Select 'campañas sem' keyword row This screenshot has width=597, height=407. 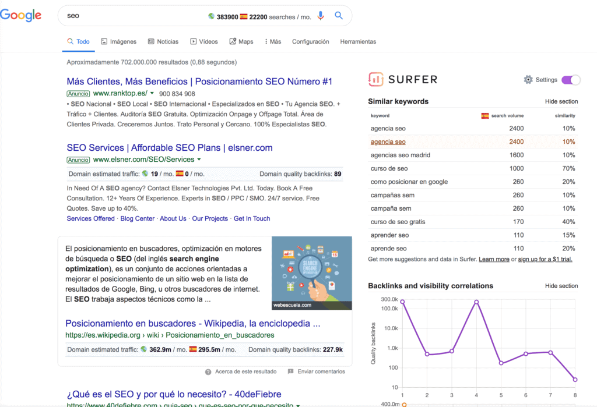click(473, 195)
